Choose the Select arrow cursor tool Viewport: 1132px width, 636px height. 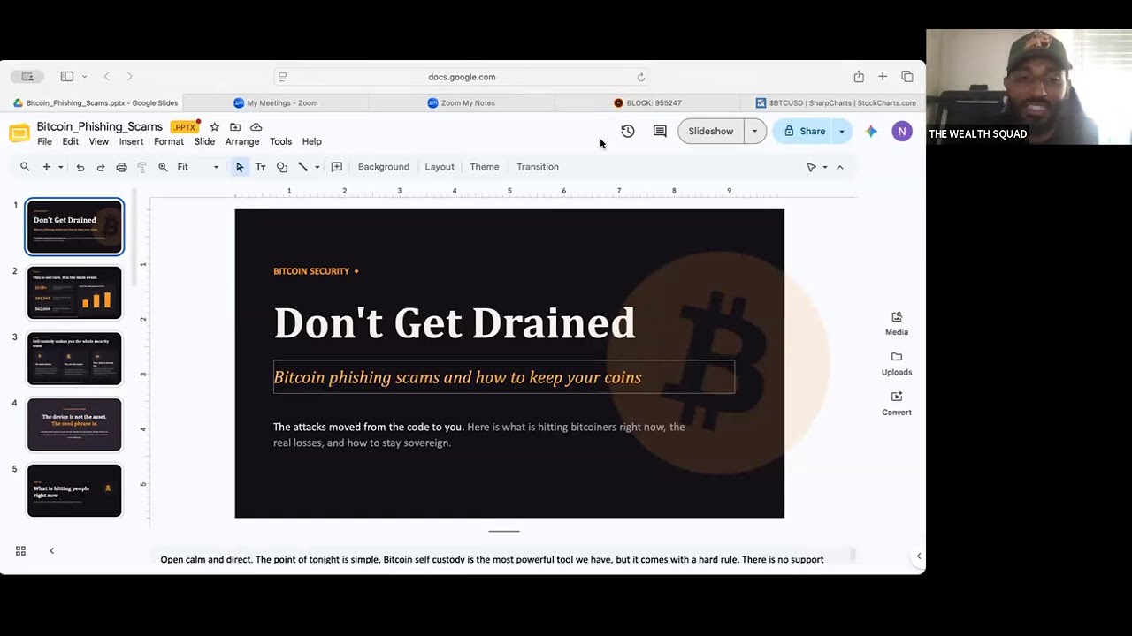(240, 167)
